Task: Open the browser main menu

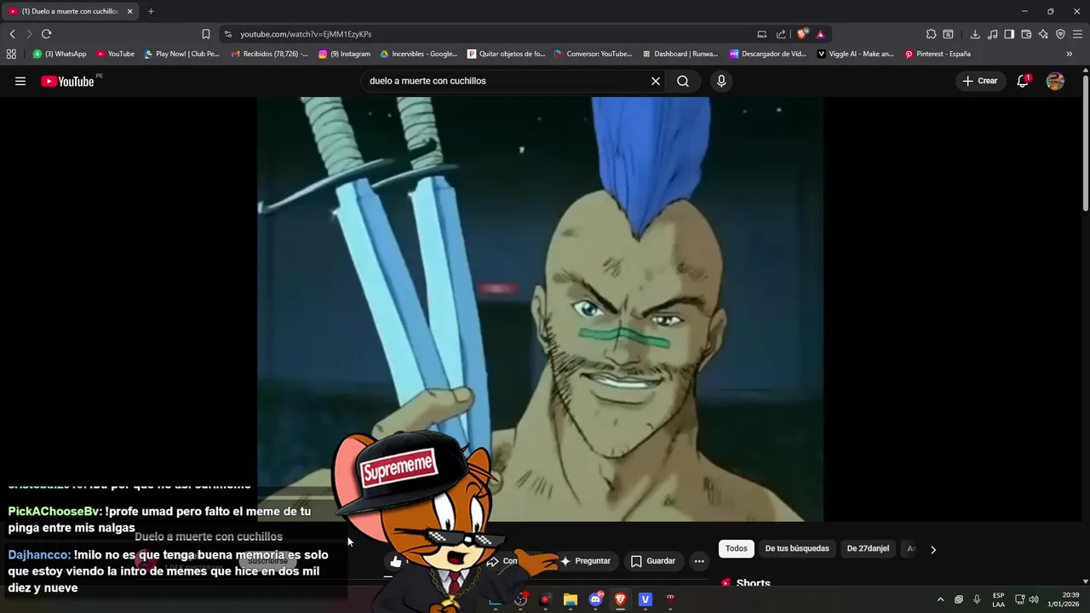Action: click(1077, 34)
